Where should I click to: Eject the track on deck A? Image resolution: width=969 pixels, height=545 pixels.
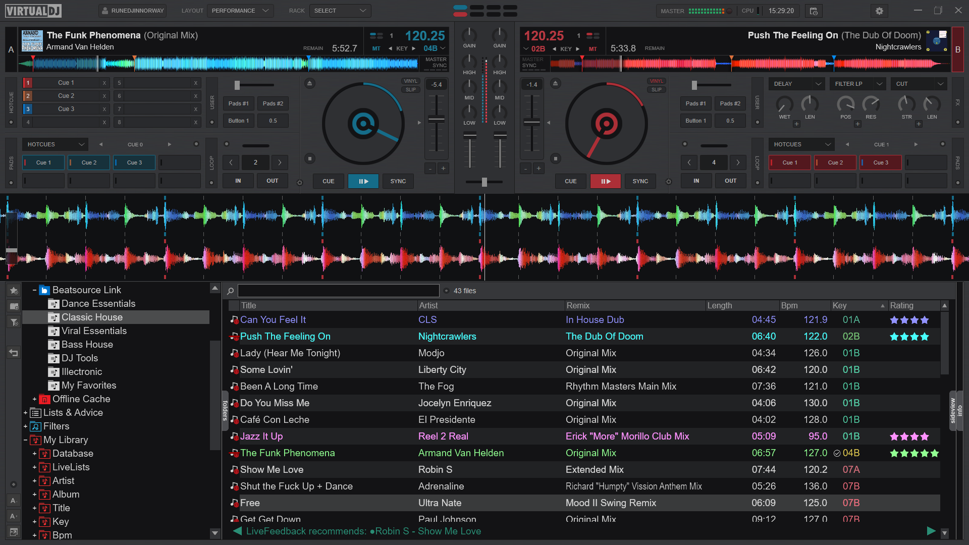[310, 83]
